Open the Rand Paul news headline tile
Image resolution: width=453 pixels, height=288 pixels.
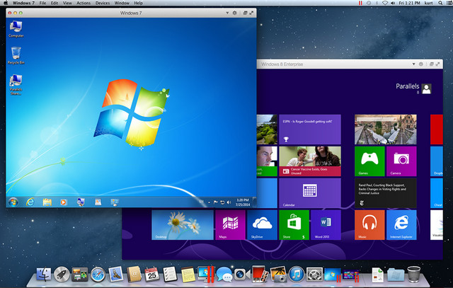click(385, 193)
